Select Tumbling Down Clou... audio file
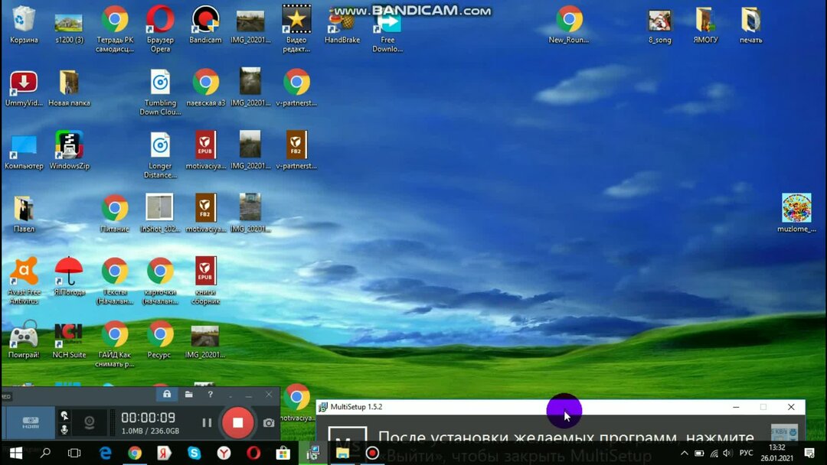This screenshot has height=465, width=827. (x=160, y=92)
